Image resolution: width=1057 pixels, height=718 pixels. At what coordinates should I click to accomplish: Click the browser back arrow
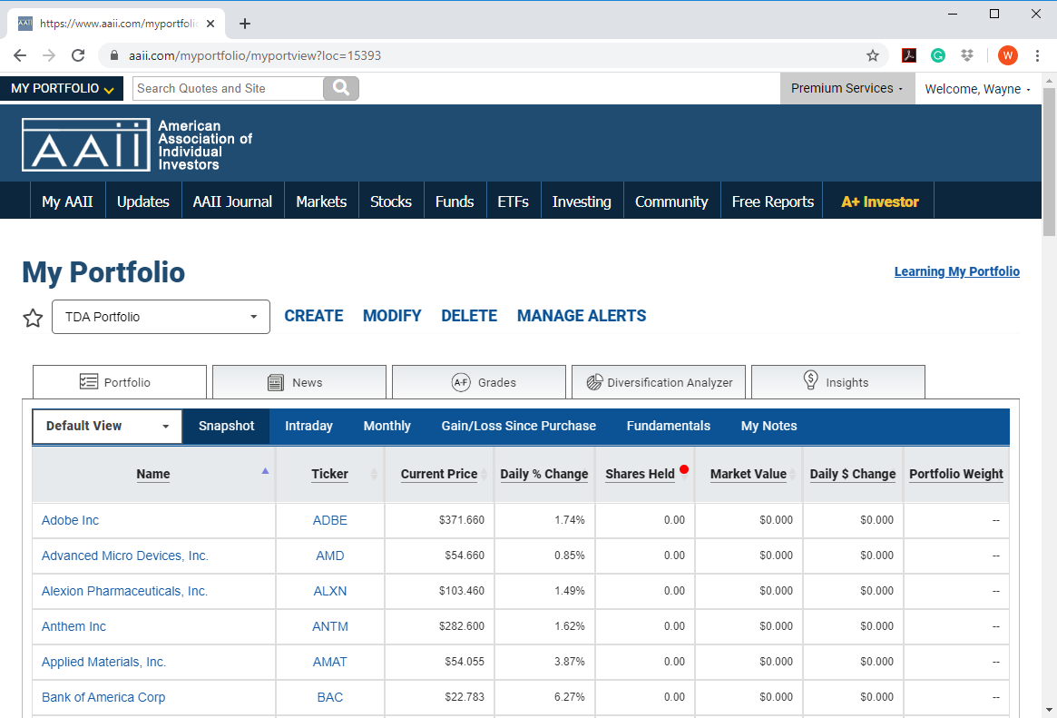point(20,55)
